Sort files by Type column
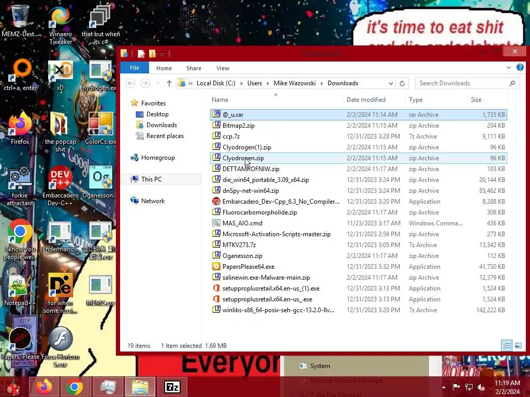Image resolution: width=530 pixels, height=397 pixels. [x=416, y=100]
